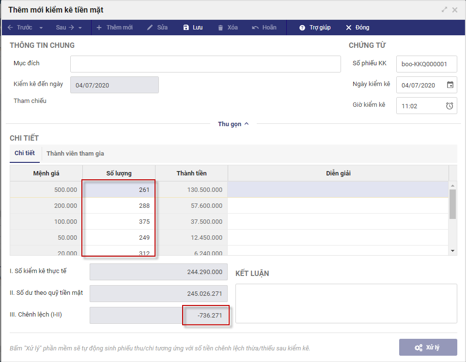
Task: Select the 100.000 denomination cell
Action: pos(46,221)
